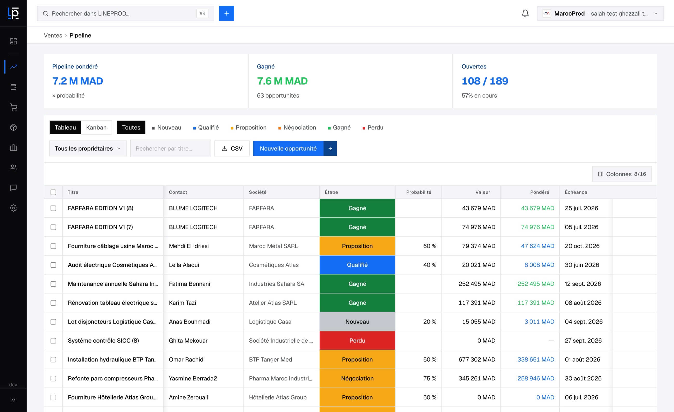
Task: Sort by the Échéance column header
Action: 576,192
